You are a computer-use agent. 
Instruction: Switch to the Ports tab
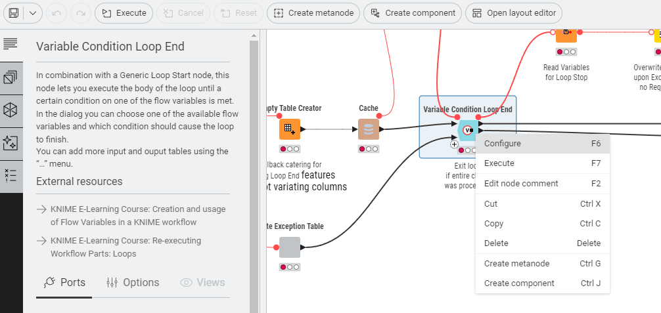coord(64,283)
